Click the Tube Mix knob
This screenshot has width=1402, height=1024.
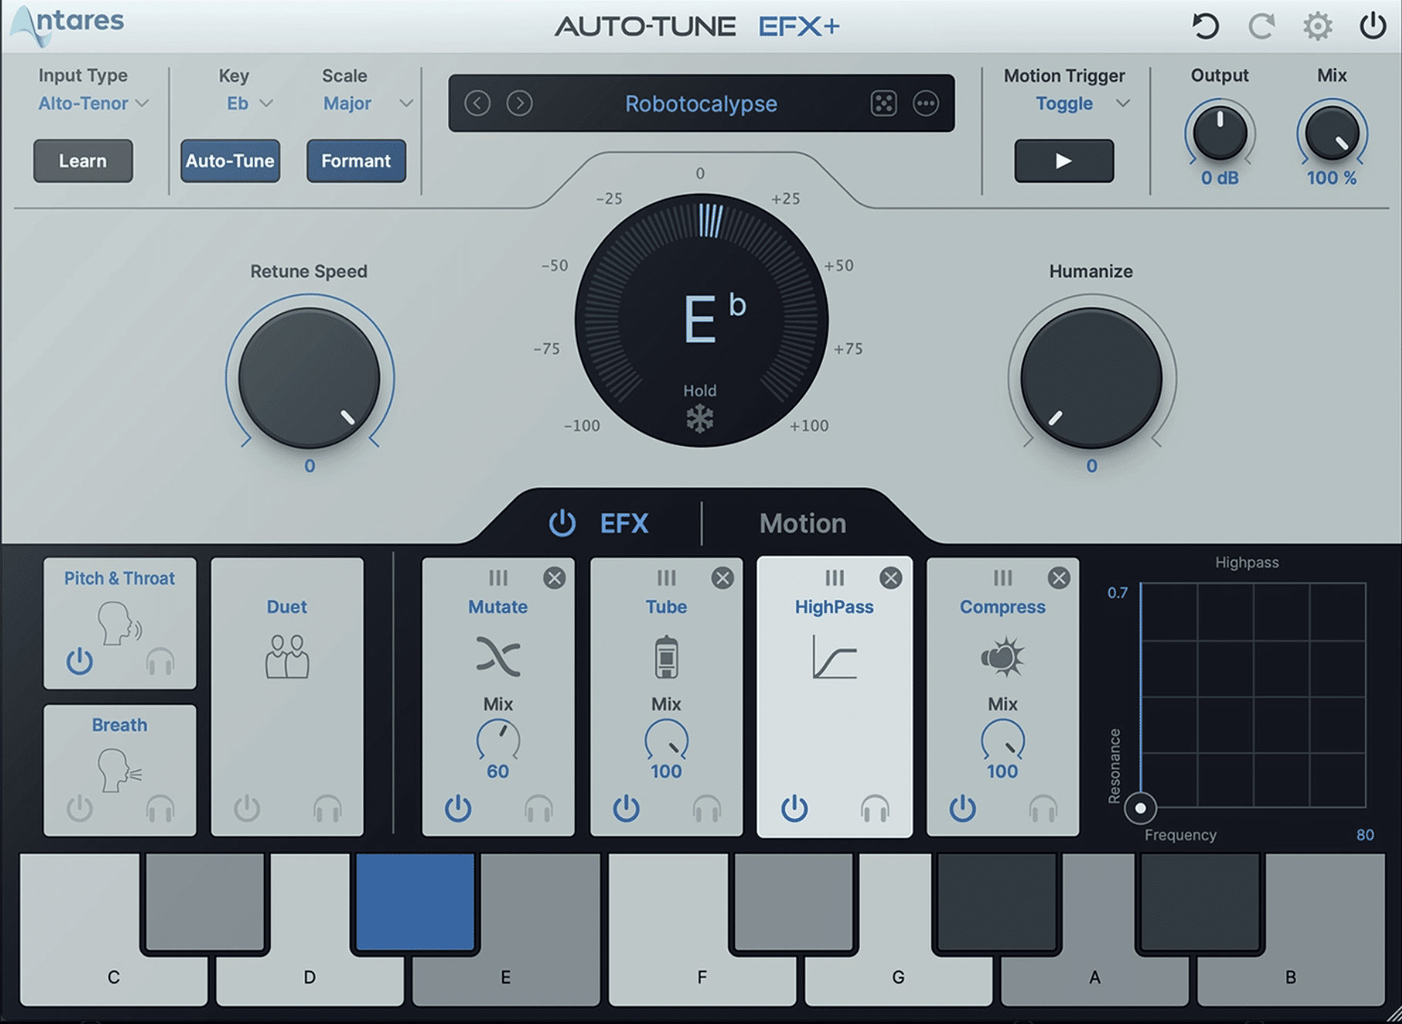[666, 740]
